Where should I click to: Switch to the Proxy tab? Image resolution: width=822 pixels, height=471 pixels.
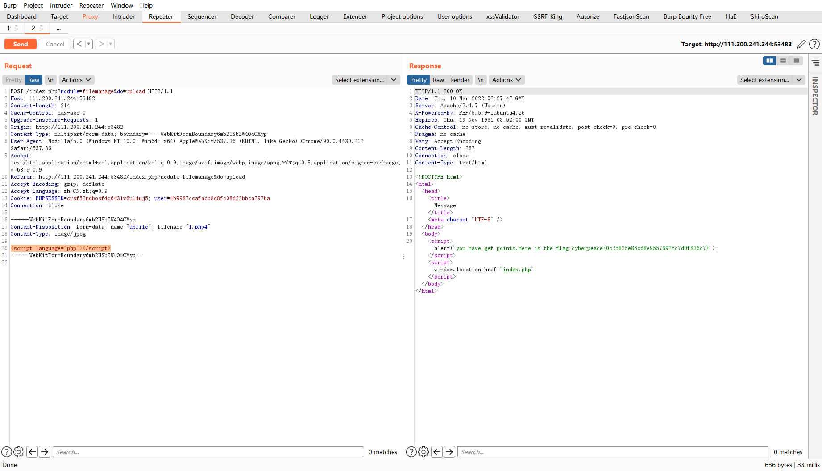(x=90, y=16)
